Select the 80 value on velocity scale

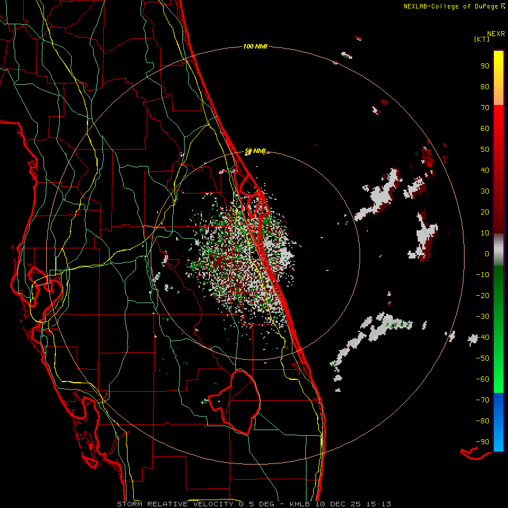tap(485, 86)
